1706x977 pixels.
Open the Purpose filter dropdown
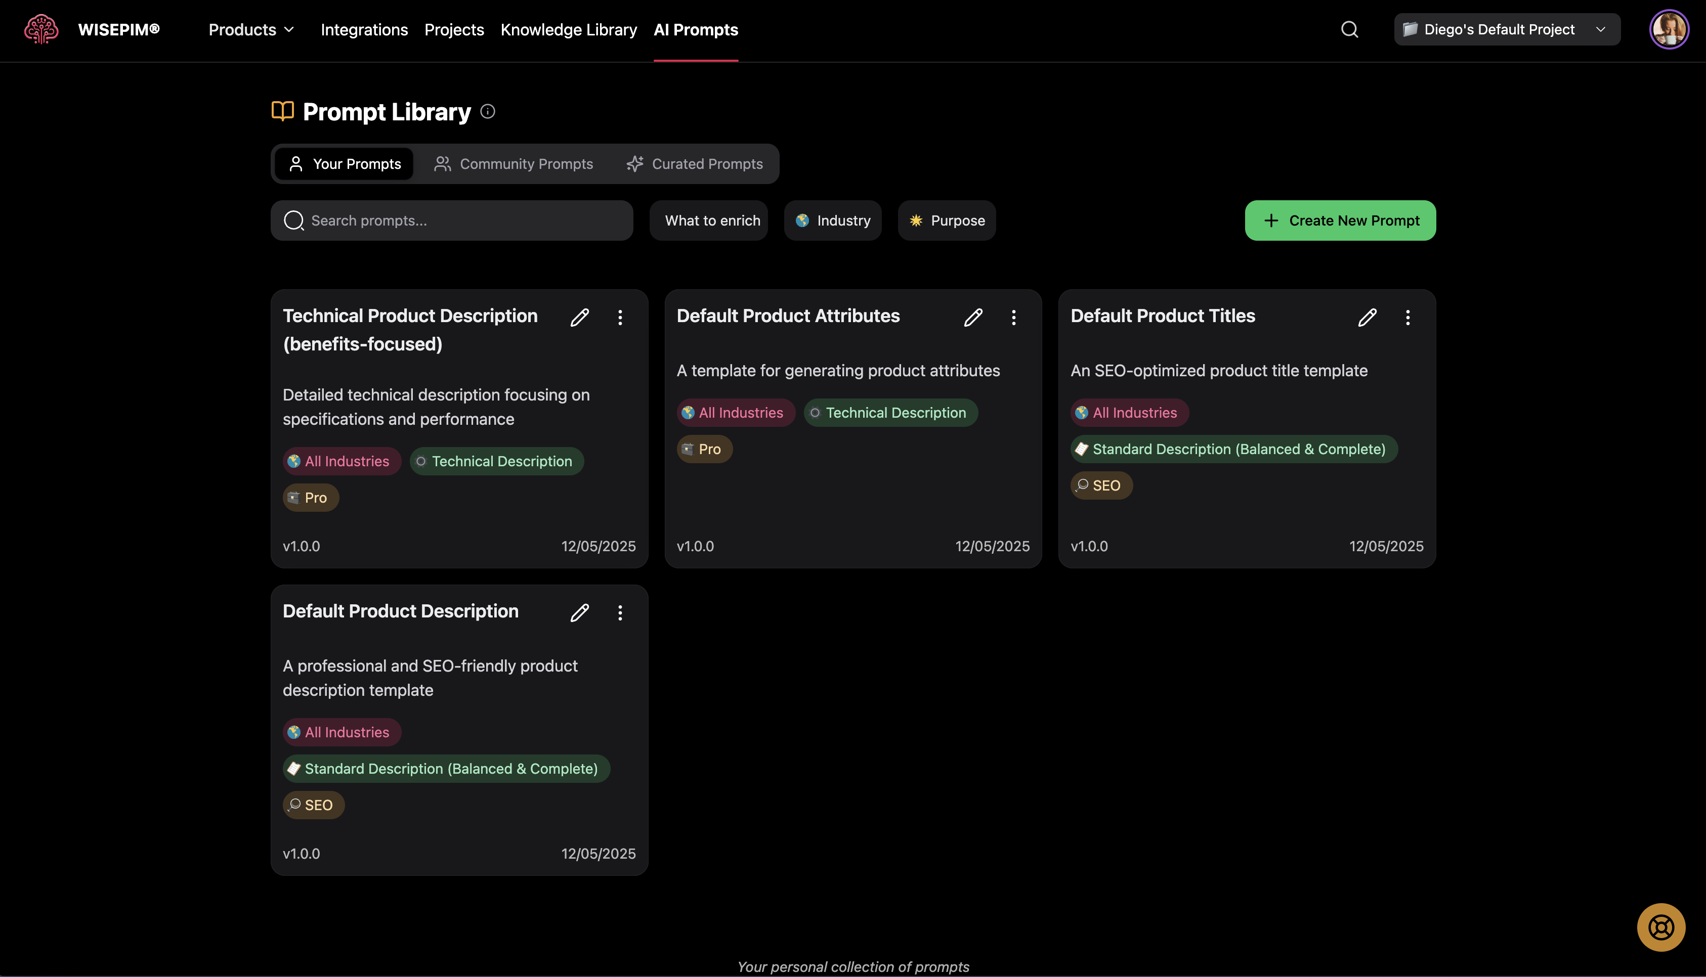tap(946, 221)
